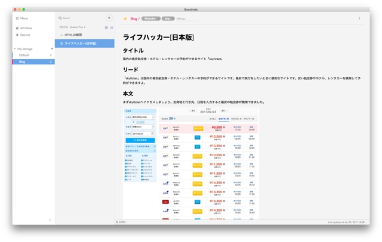Screen dimensions: 382x242
Task: Click the Blog / folder path link
Action: click(x=135, y=18)
